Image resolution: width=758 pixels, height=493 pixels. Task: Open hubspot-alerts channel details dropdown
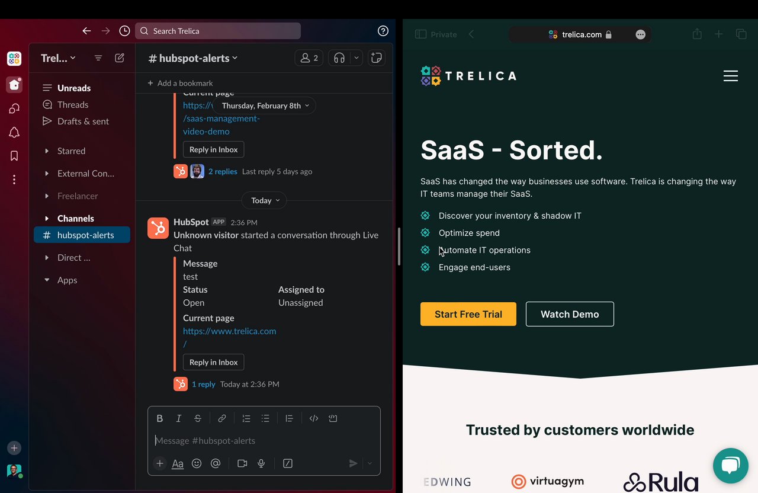(193, 58)
